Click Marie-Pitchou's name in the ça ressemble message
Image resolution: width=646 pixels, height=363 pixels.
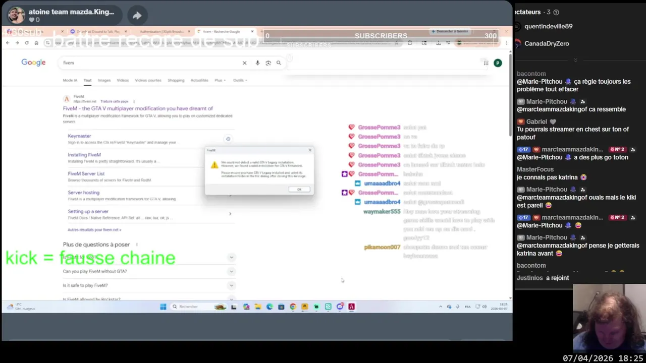click(547, 101)
